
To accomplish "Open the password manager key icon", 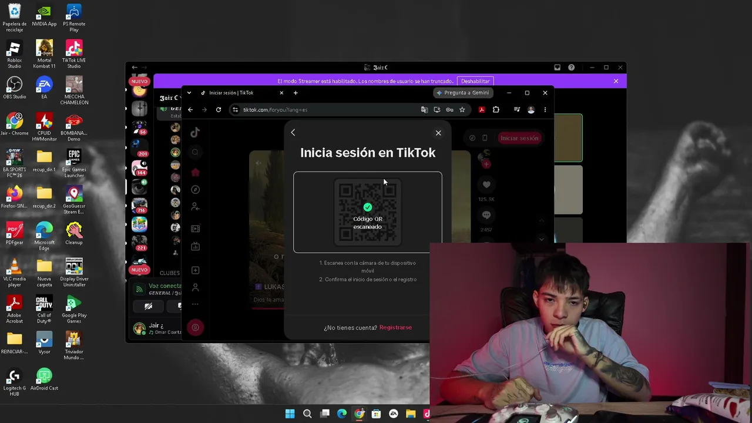I will (449, 110).
